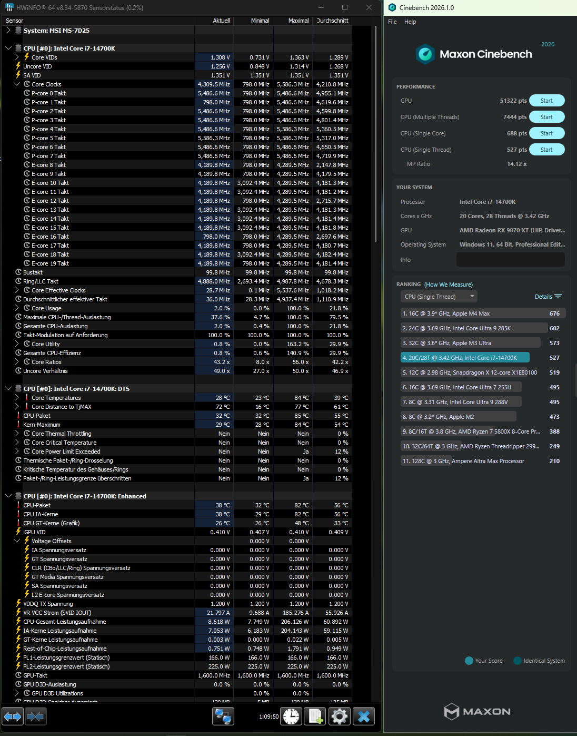
Task: Open the How We Measure link
Action: [x=448, y=284]
